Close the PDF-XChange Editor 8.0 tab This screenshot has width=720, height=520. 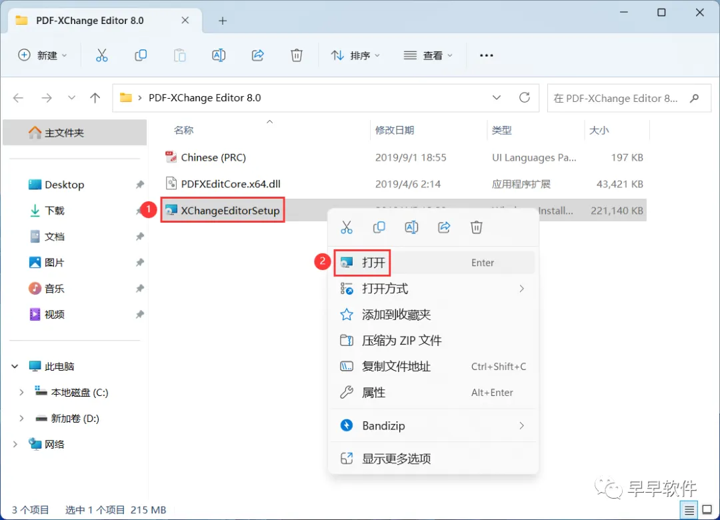[185, 20]
